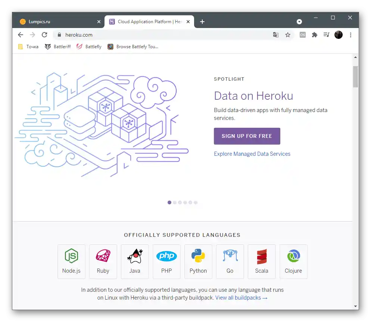371x322 pixels.
Task: Open the media control playlist icon
Action: click(x=327, y=35)
